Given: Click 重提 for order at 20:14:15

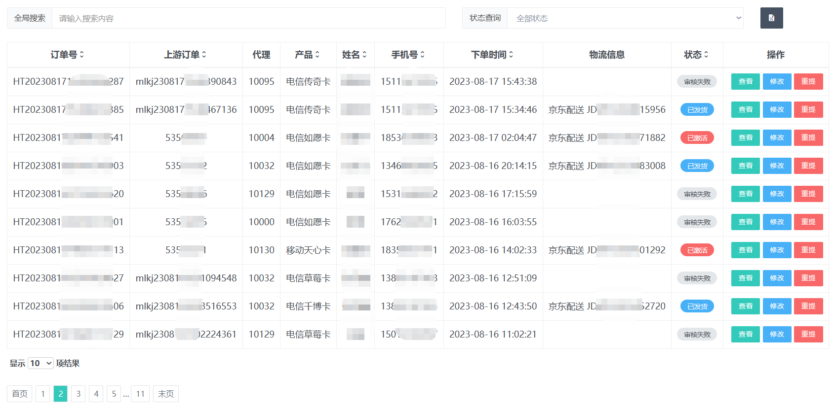Looking at the screenshot, I should pyautogui.click(x=808, y=166).
